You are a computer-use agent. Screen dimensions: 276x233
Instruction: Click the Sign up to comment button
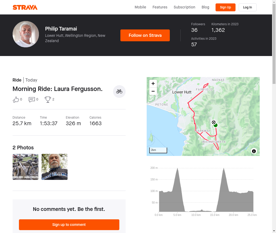(x=69, y=225)
